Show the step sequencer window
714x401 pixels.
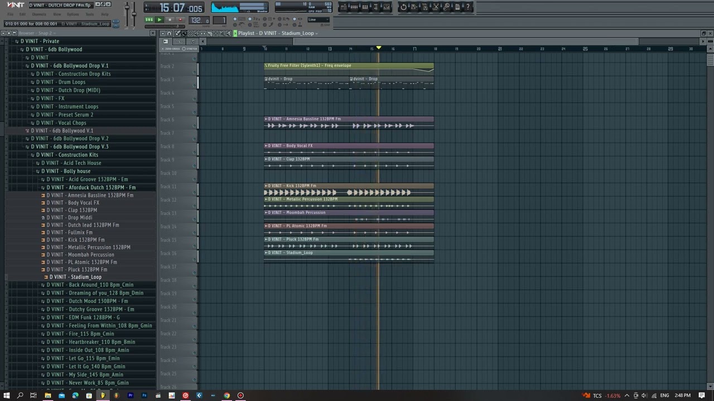tap(354, 7)
